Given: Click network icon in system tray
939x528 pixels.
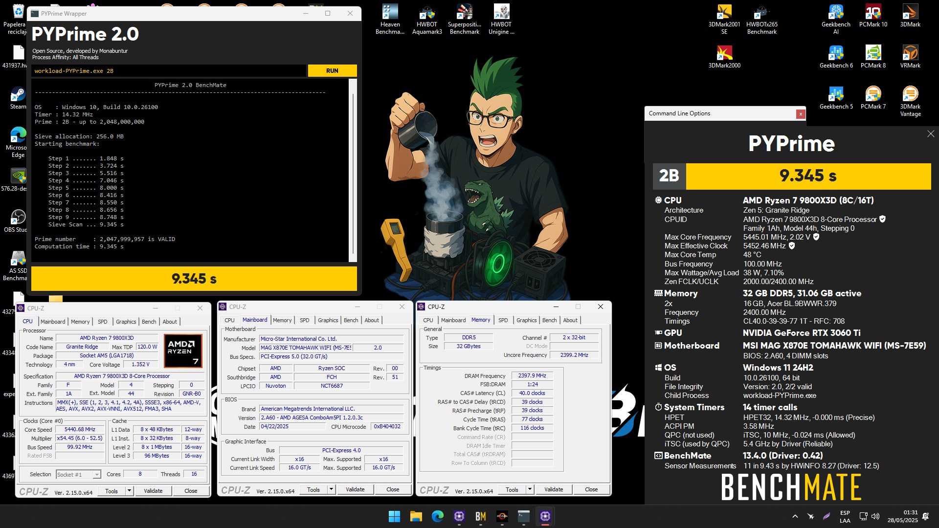Looking at the screenshot, I should 863,516.
